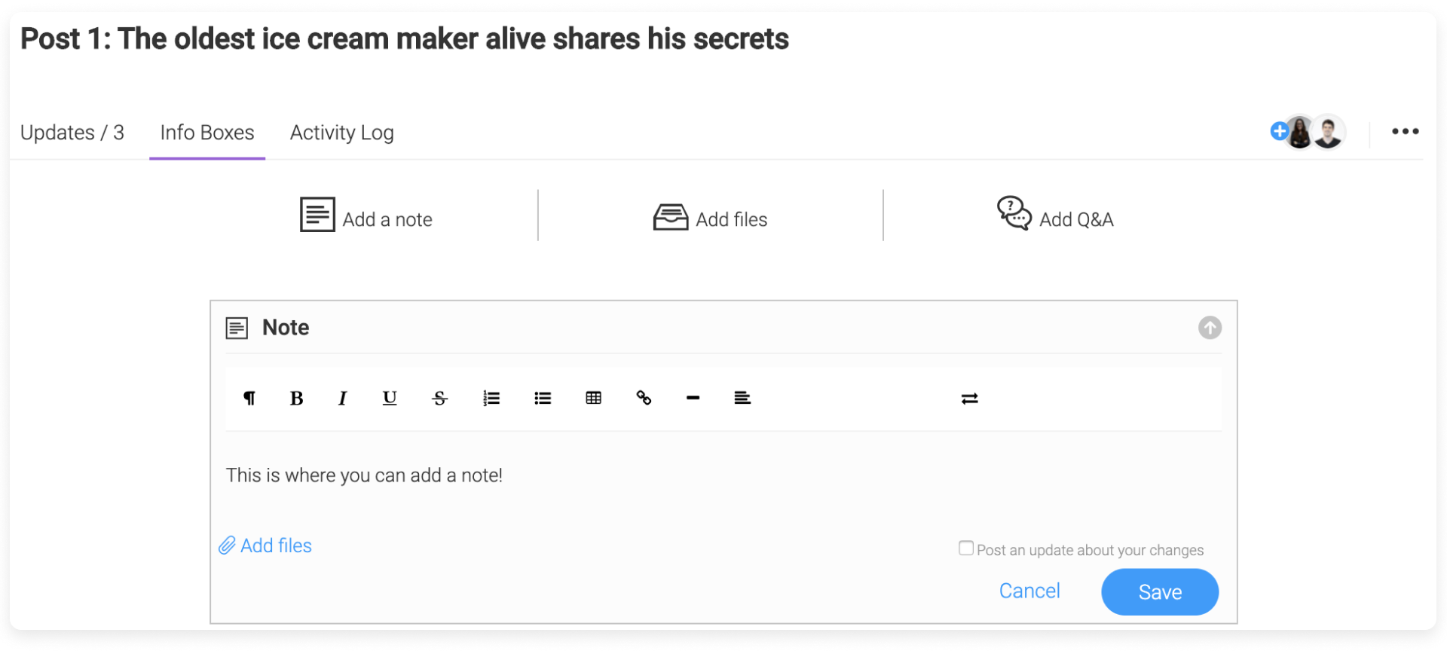Click the text direction arrows icon
Image resolution: width=1447 pixels, height=654 pixels.
(x=970, y=399)
